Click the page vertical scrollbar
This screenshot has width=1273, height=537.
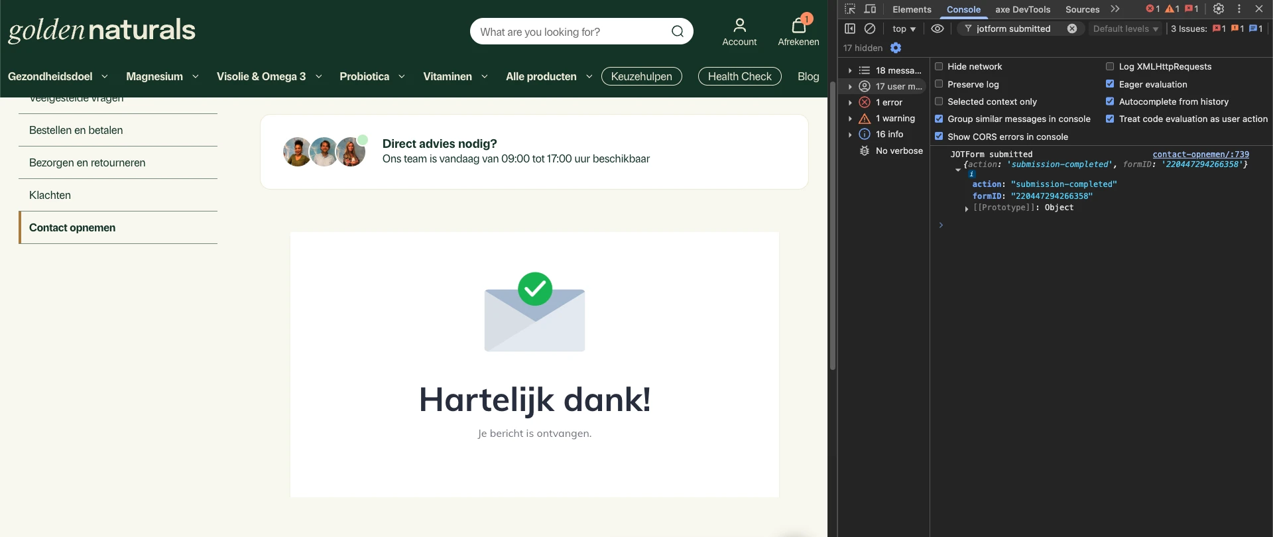click(832, 225)
